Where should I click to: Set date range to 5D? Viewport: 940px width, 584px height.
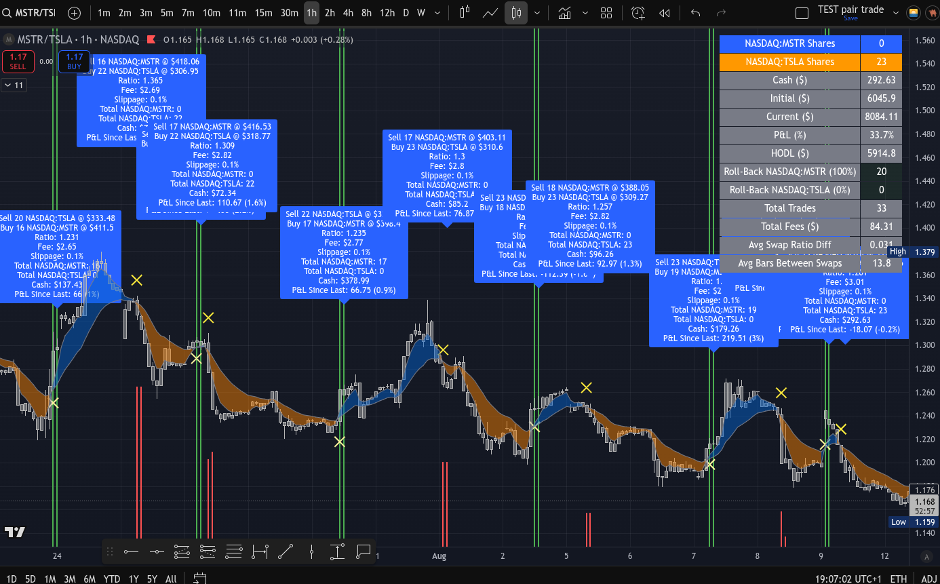[x=31, y=579]
